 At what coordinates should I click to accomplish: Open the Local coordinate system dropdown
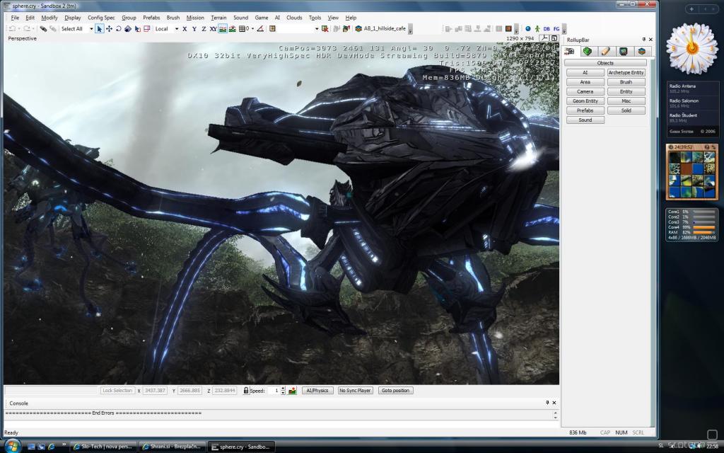tap(176, 28)
